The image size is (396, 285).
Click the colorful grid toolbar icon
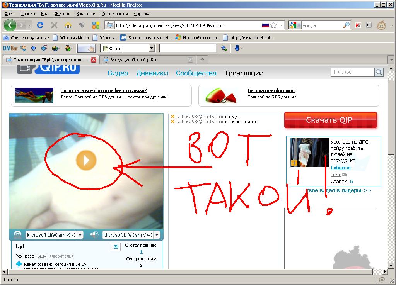click(x=96, y=25)
